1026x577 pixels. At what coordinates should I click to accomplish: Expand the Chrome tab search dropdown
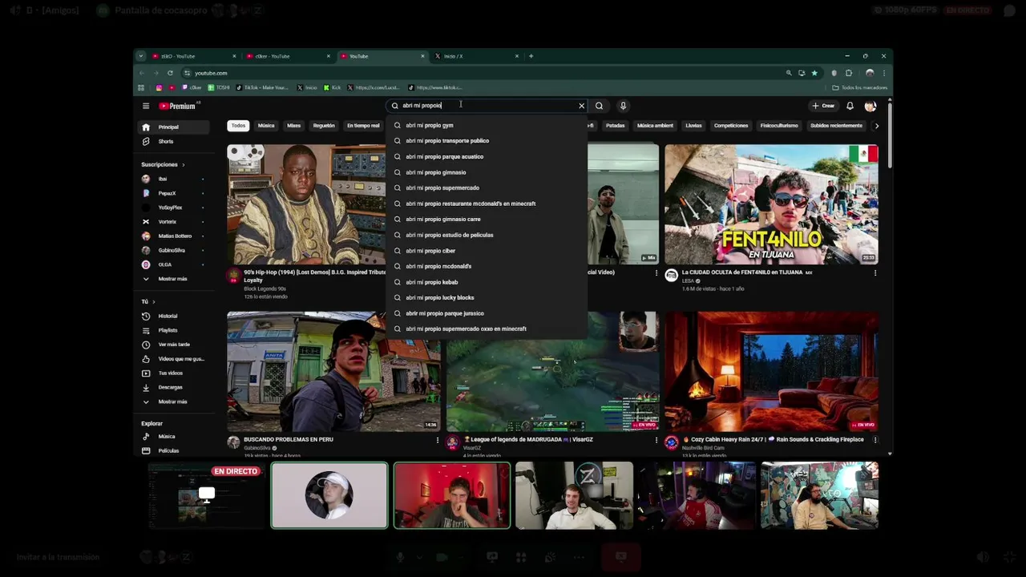[x=141, y=56]
